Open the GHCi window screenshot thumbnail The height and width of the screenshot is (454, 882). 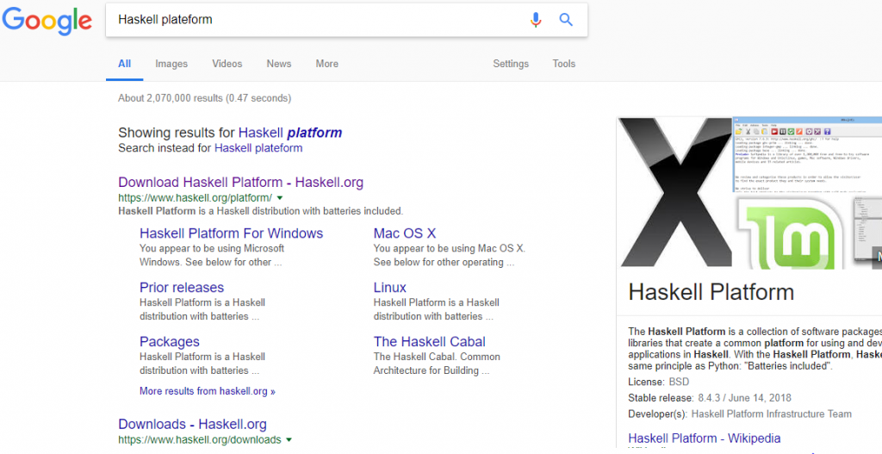807,155
